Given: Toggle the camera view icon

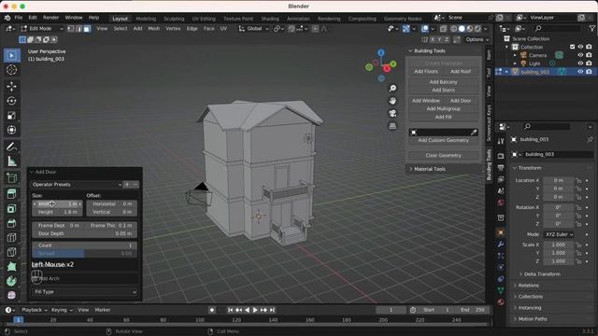Looking at the screenshot, I should click(392, 113).
